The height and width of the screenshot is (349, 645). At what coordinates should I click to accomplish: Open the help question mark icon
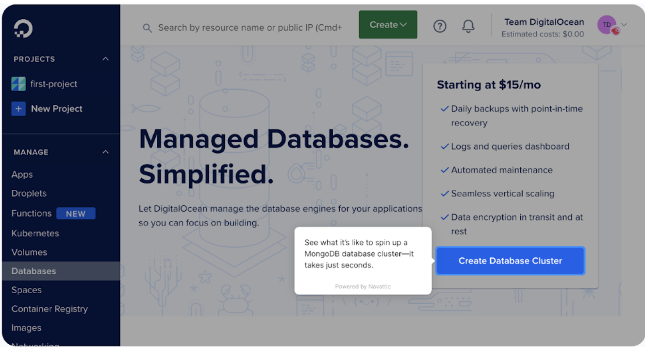(440, 27)
